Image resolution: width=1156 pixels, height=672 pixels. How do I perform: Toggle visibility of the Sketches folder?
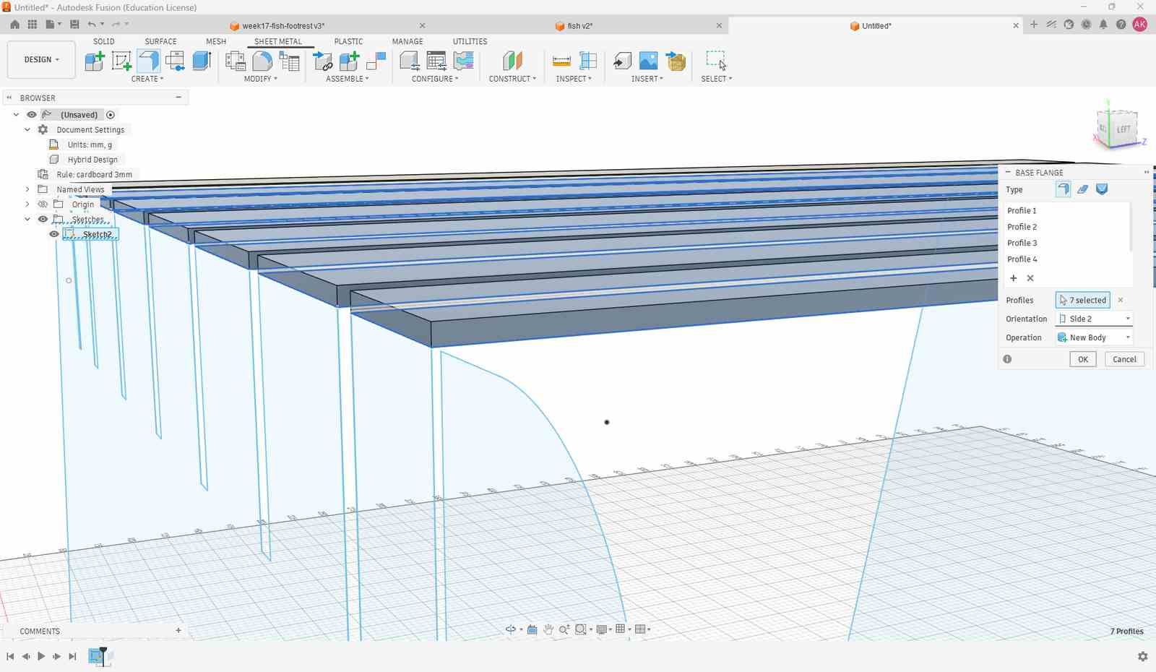point(43,219)
